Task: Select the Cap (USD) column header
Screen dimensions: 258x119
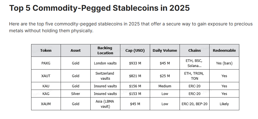Action: click(x=135, y=51)
